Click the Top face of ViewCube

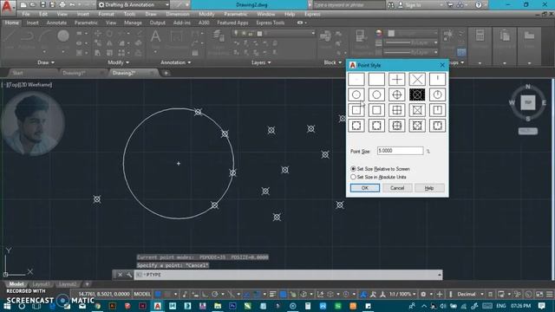(528, 102)
